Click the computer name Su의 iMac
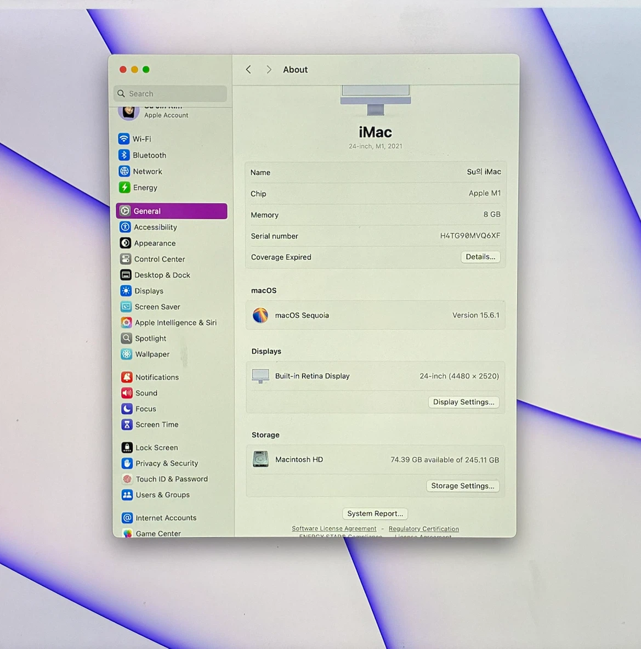 coord(484,172)
